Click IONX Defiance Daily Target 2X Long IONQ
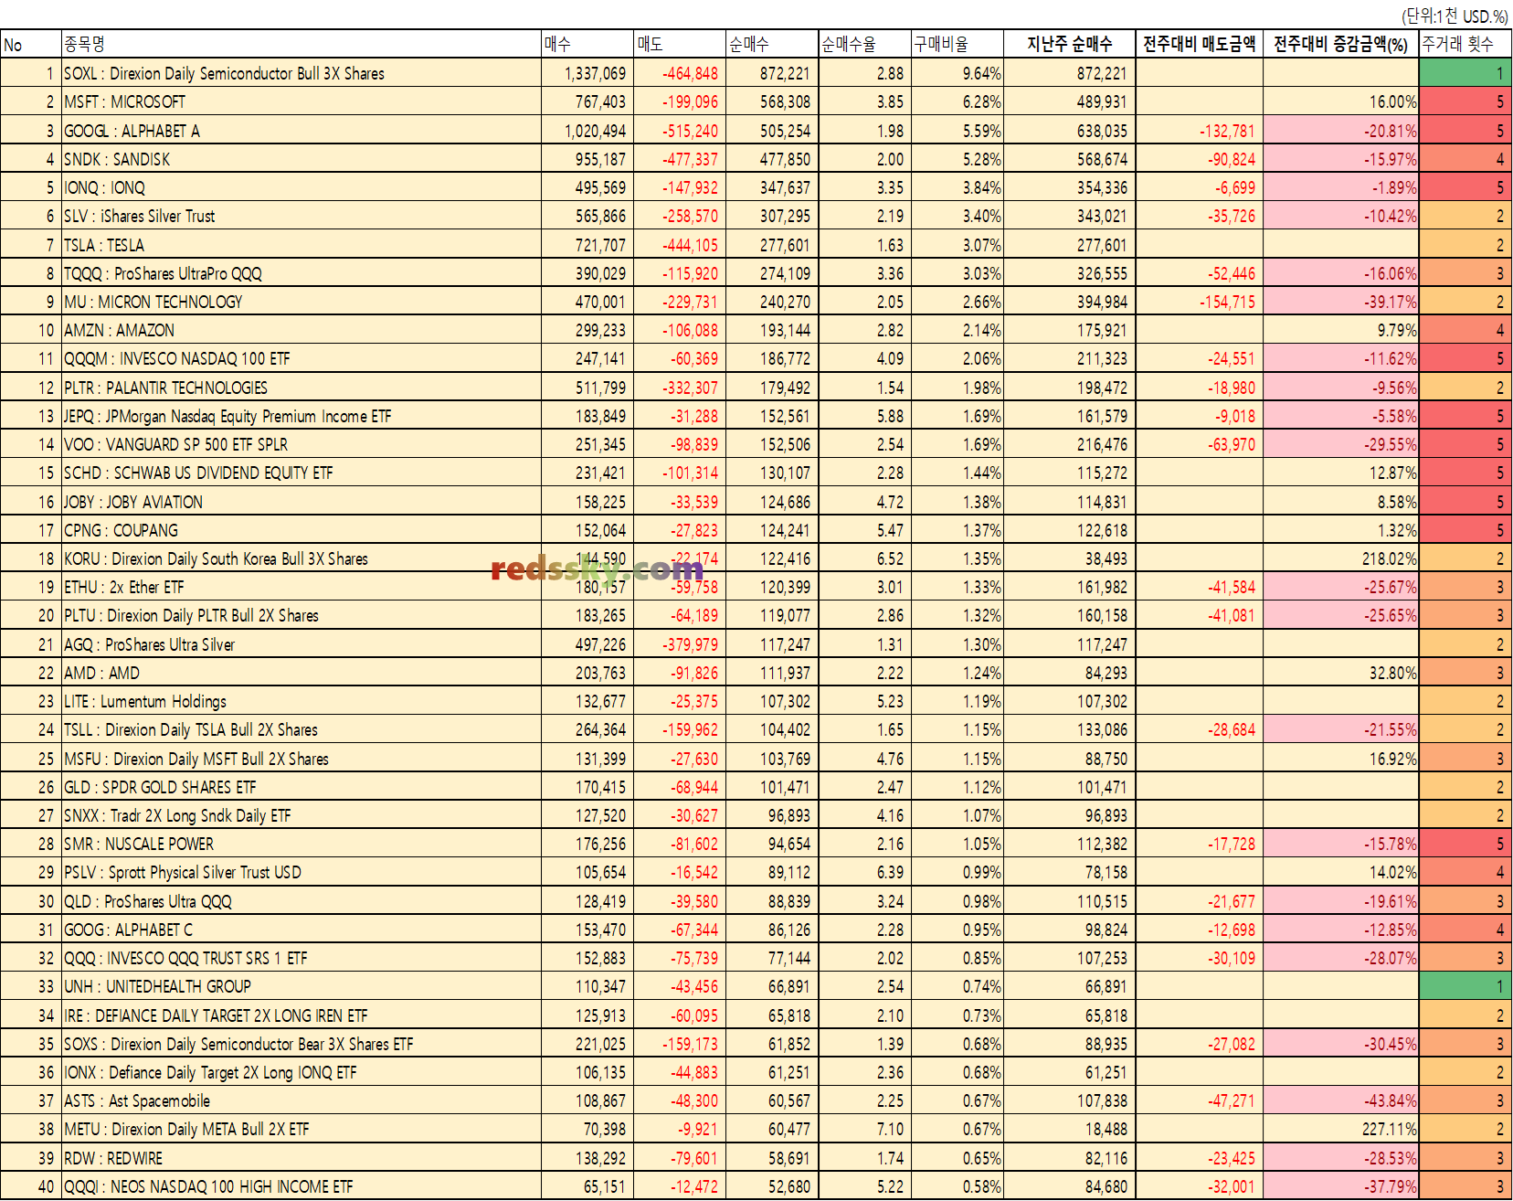Screen dimensions: 1513x1201 [302, 1072]
